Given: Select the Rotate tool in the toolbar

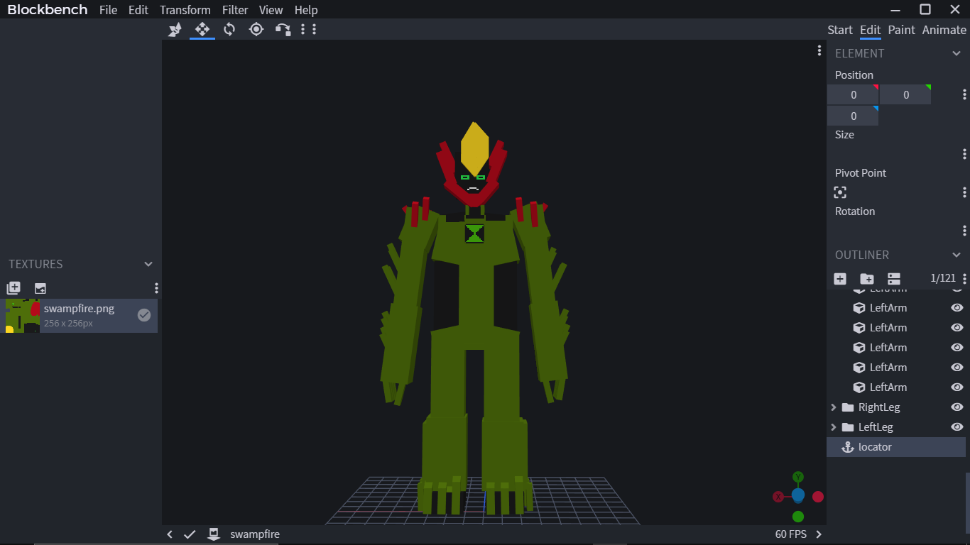Looking at the screenshot, I should 229,29.
